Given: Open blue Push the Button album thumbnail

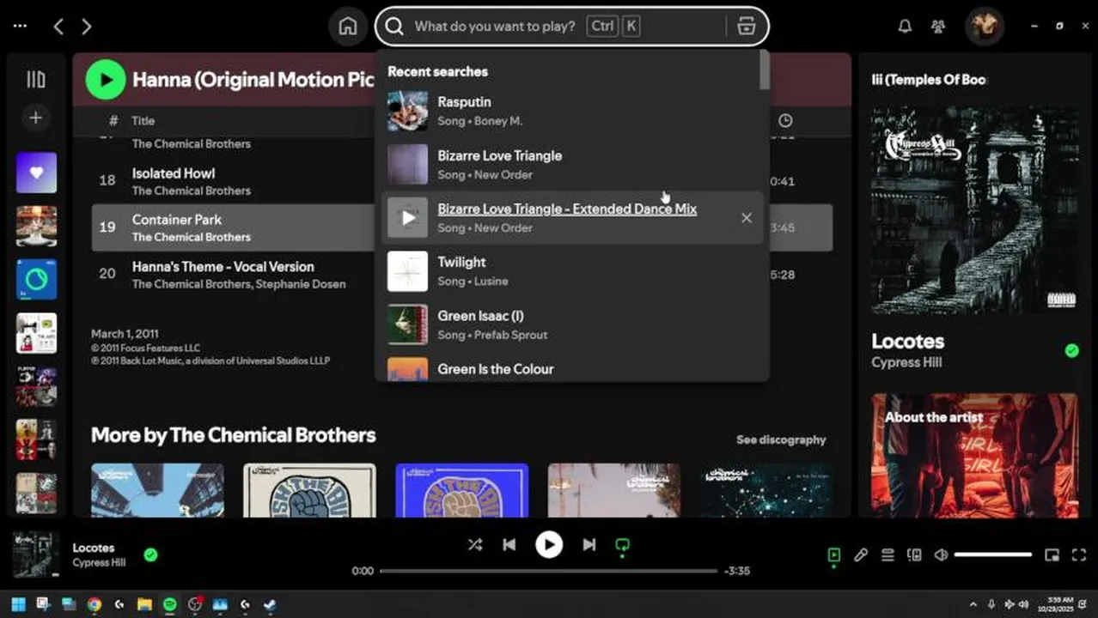Looking at the screenshot, I should pos(462,490).
